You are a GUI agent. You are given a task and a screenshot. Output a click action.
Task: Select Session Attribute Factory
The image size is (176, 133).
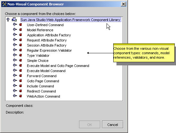coord(47,45)
